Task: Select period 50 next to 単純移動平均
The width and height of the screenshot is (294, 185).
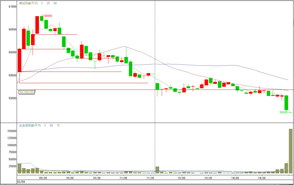Action: (55, 3)
